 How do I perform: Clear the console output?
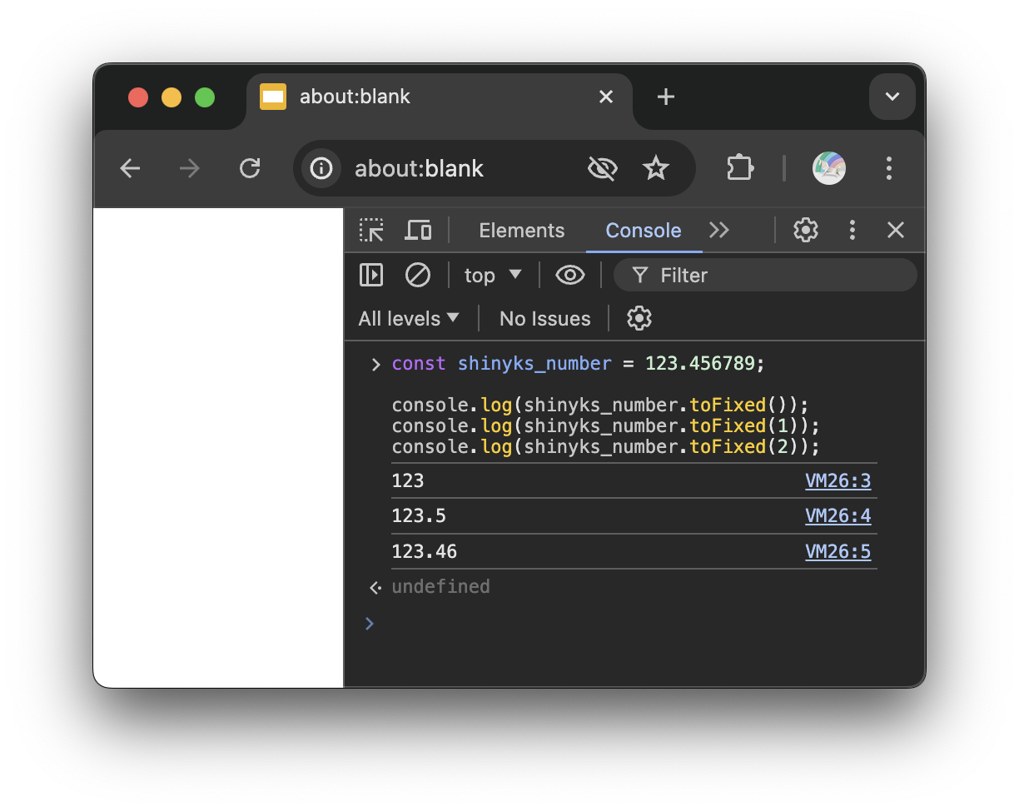pos(417,275)
